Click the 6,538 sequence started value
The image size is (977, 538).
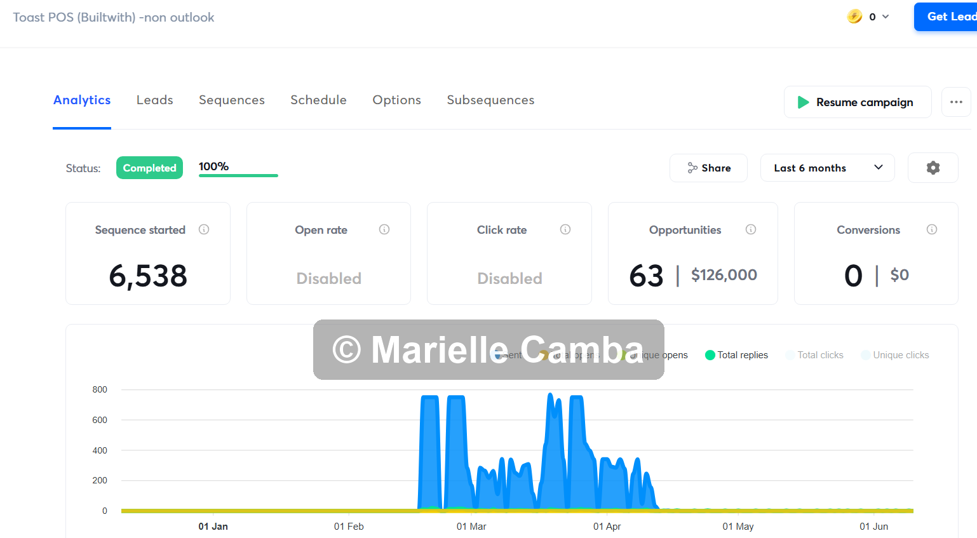pyautogui.click(x=148, y=276)
